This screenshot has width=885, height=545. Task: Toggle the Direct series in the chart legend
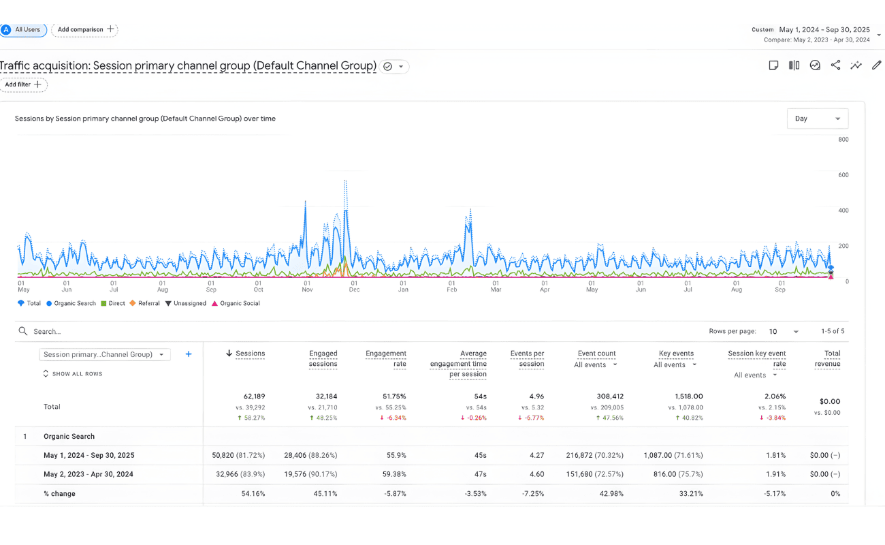pos(113,303)
